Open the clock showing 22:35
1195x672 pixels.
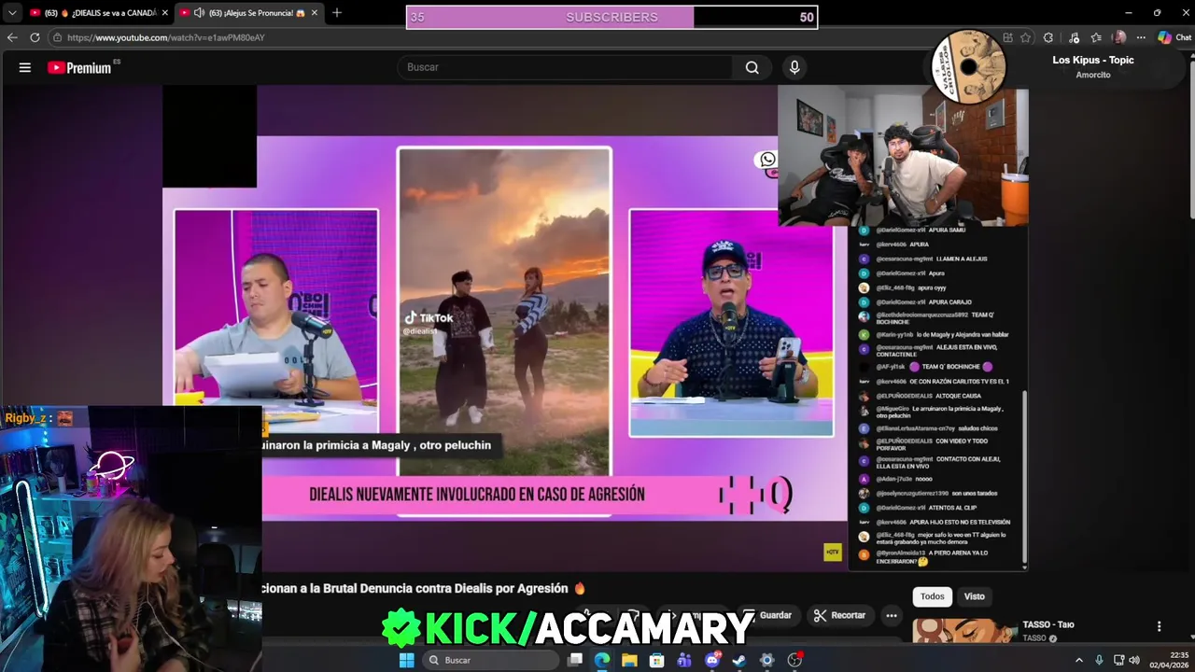coord(1169,660)
